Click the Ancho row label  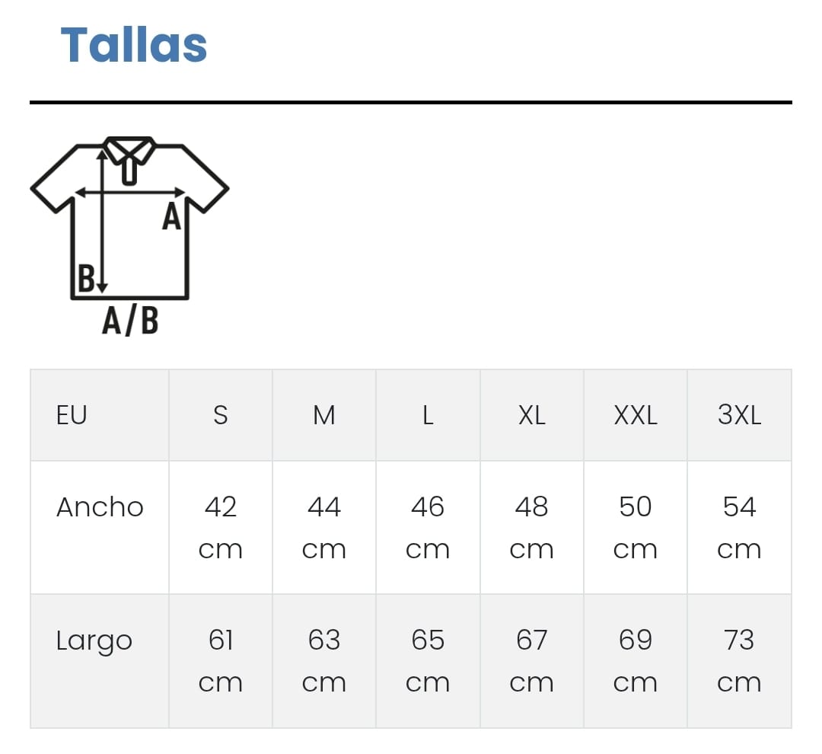(100, 507)
